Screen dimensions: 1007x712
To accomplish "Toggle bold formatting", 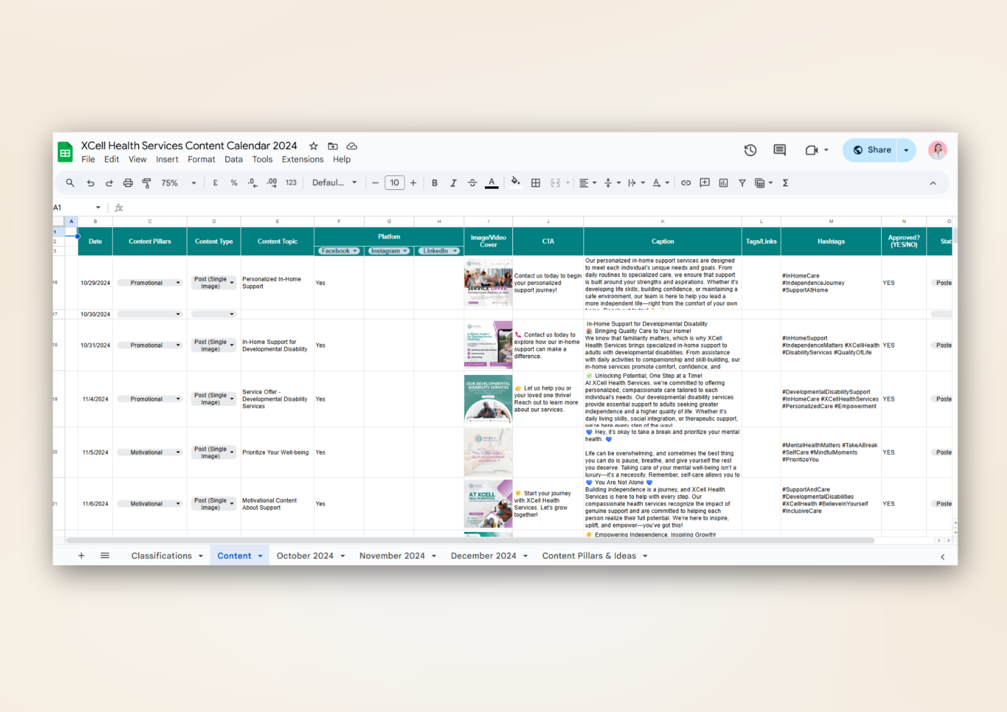I will [x=435, y=183].
